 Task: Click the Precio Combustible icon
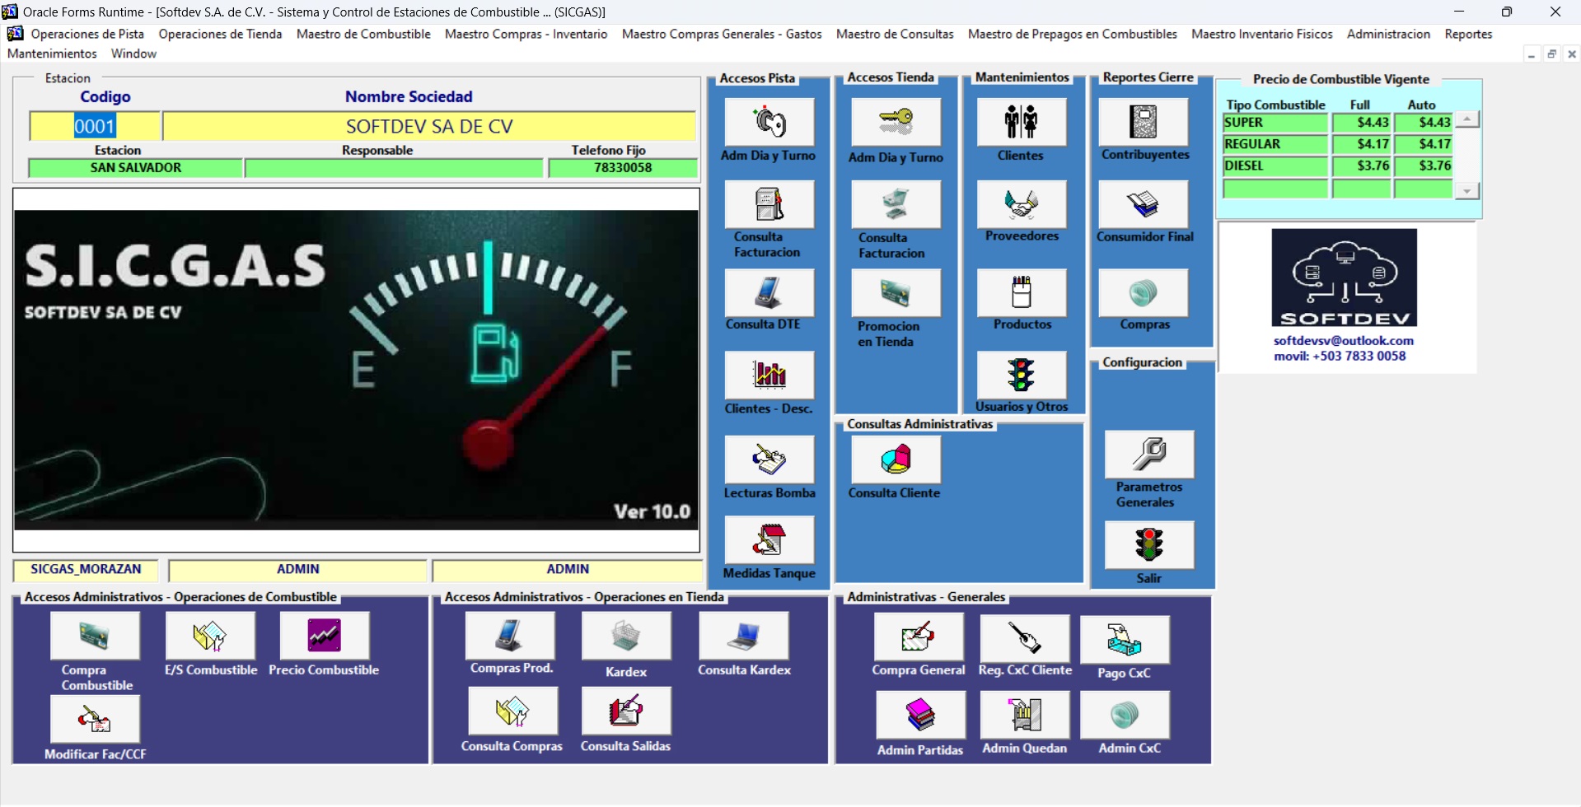point(325,636)
